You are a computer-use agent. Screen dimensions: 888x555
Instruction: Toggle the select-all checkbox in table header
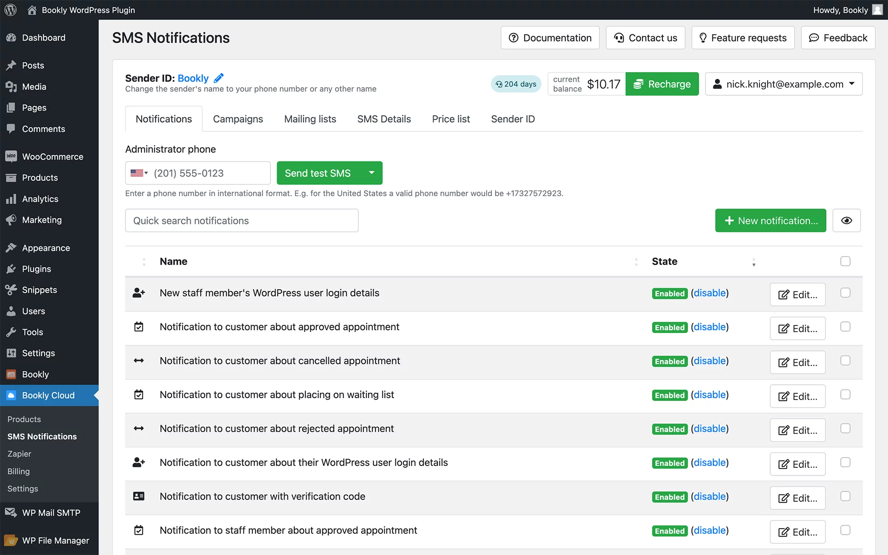845,261
